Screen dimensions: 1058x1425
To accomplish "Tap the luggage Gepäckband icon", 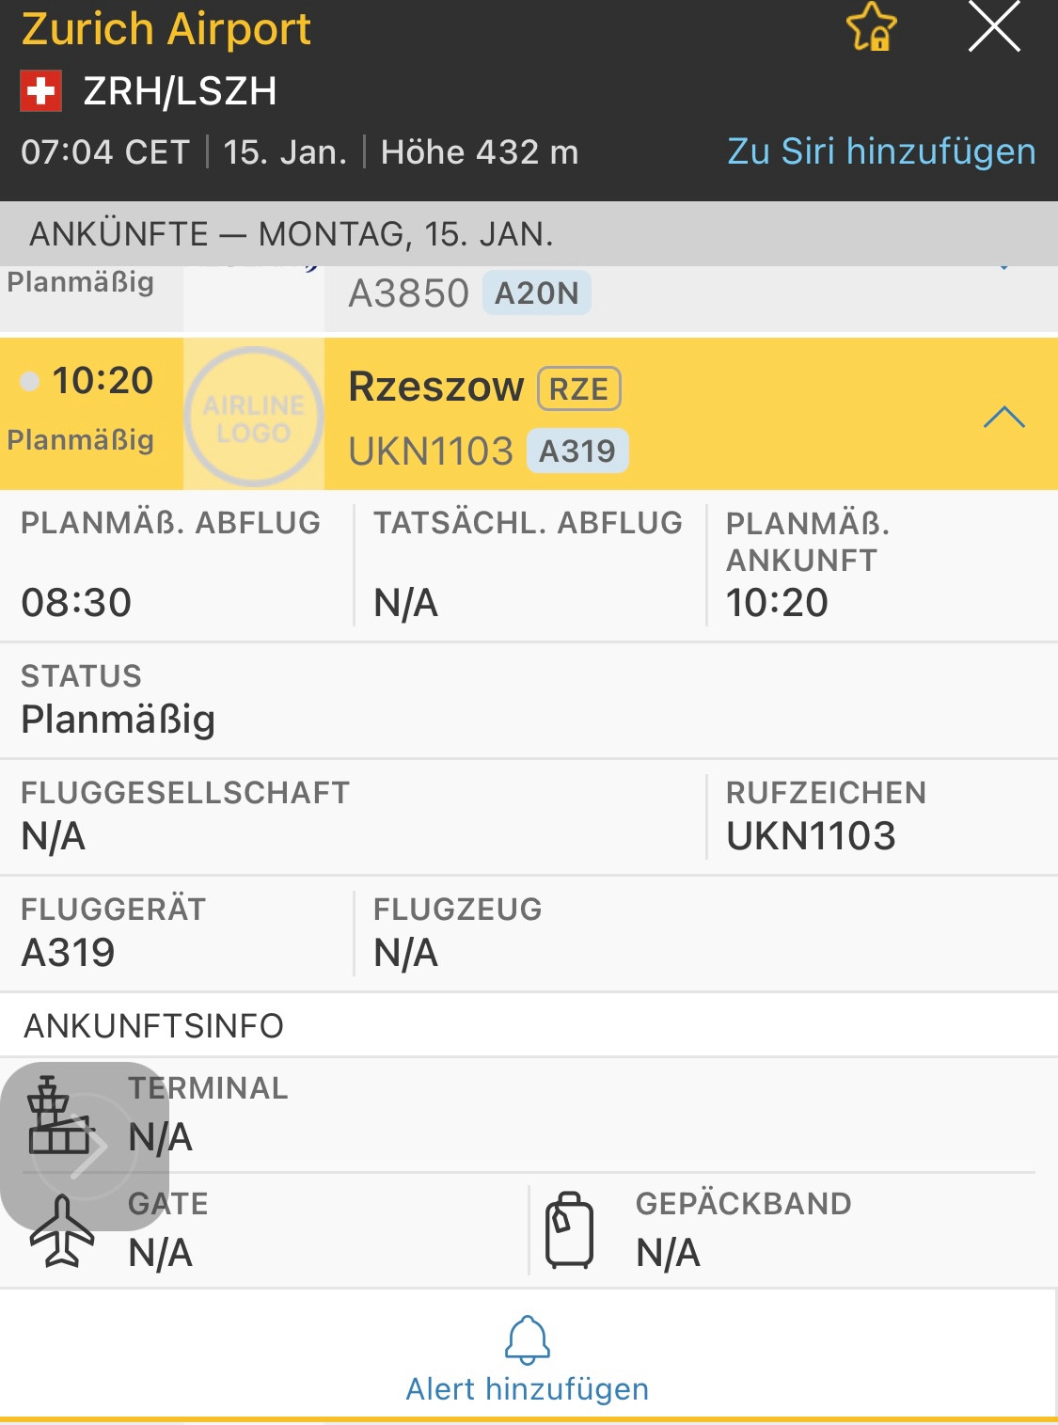I will (x=570, y=1230).
